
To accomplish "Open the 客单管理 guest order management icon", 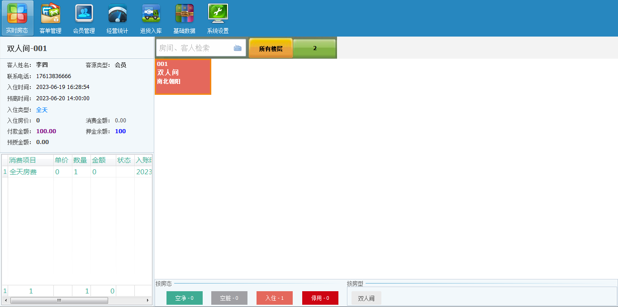I will (50, 19).
